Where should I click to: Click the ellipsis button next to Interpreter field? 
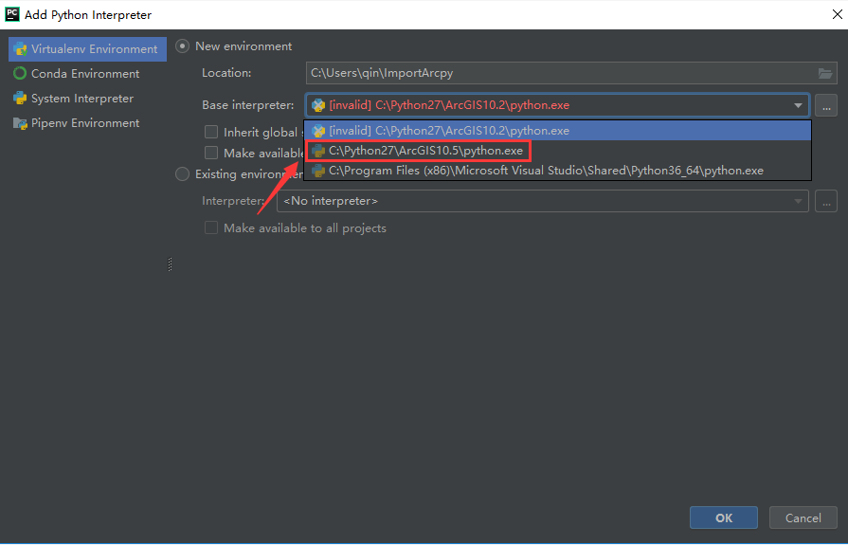pyautogui.click(x=825, y=201)
